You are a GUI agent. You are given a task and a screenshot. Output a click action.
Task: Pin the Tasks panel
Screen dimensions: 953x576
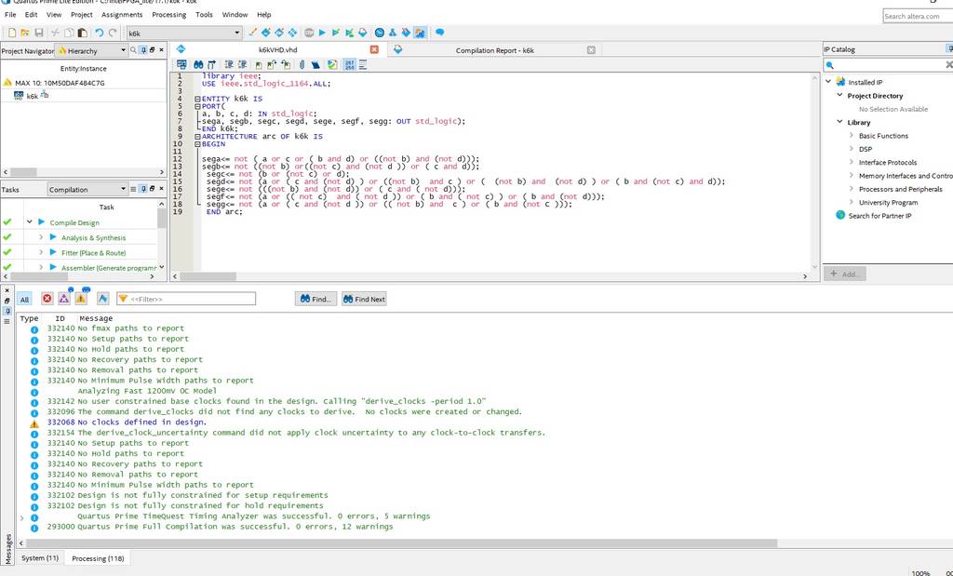coord(143,189)
